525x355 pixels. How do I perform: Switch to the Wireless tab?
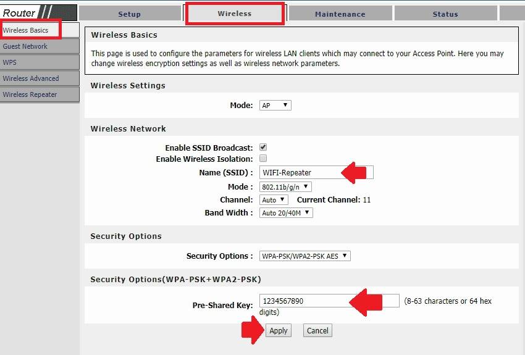click(235, 14)
